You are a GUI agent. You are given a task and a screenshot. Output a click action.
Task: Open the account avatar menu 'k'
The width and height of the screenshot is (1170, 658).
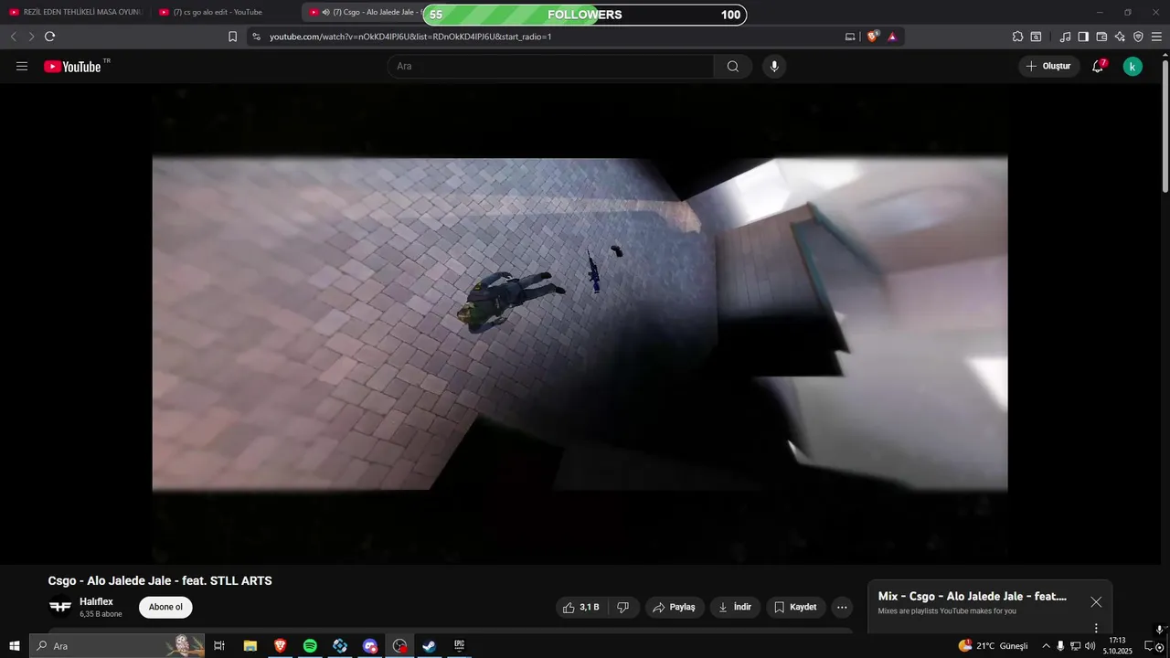1133,67
